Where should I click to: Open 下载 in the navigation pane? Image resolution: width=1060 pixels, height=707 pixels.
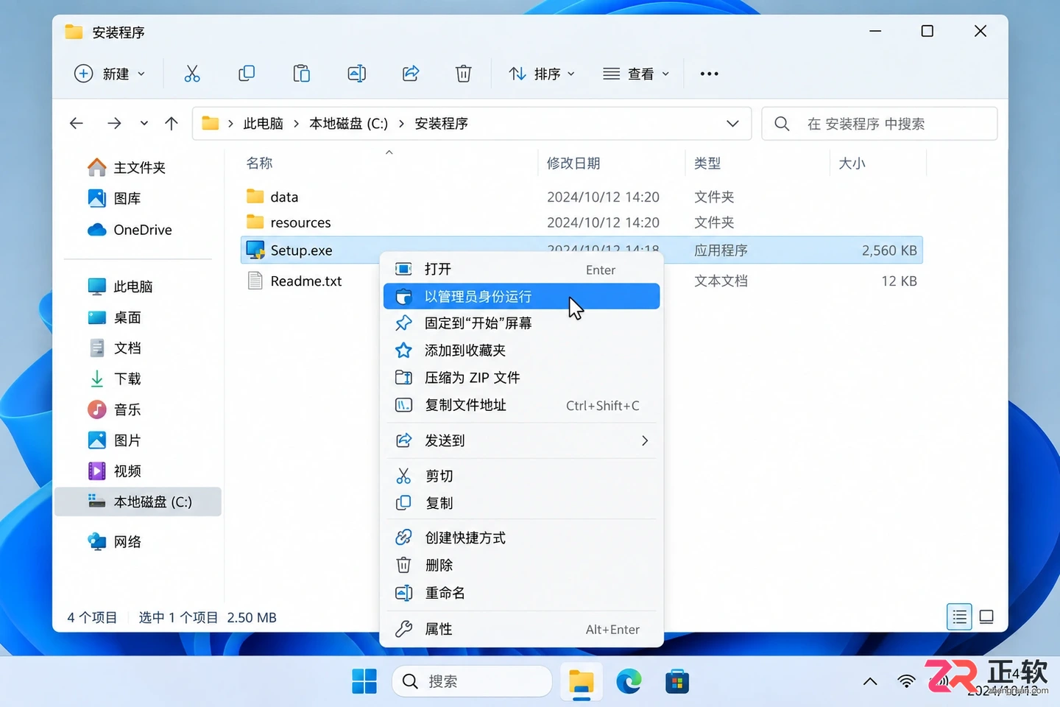pos(127,379)
